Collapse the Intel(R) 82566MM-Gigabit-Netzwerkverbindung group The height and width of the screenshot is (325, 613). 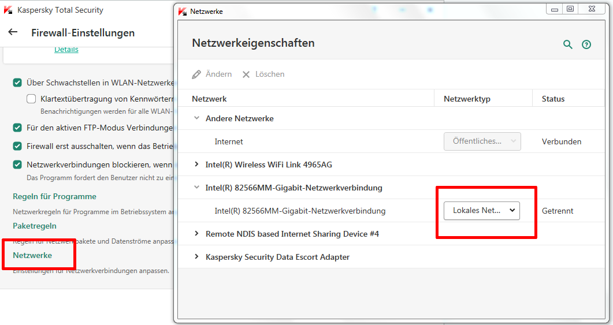tap(196, 188)
